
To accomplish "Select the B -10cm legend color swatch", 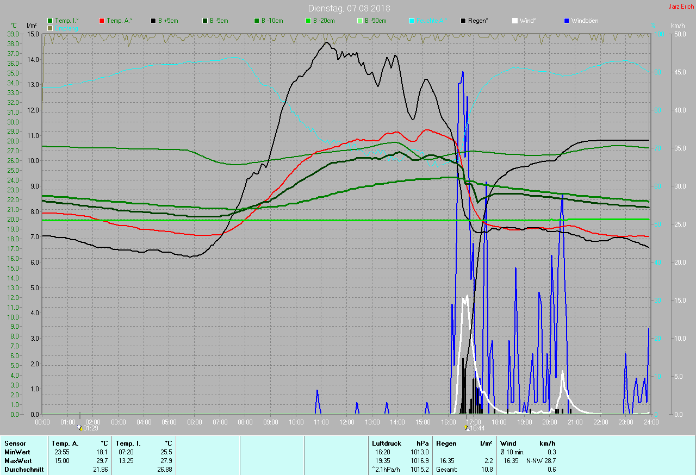I will (257, 21).
